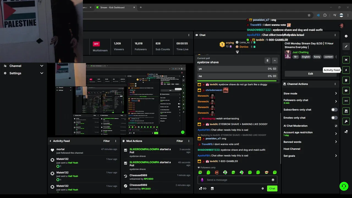Delete the current poll with trash icon

(267, 61)
